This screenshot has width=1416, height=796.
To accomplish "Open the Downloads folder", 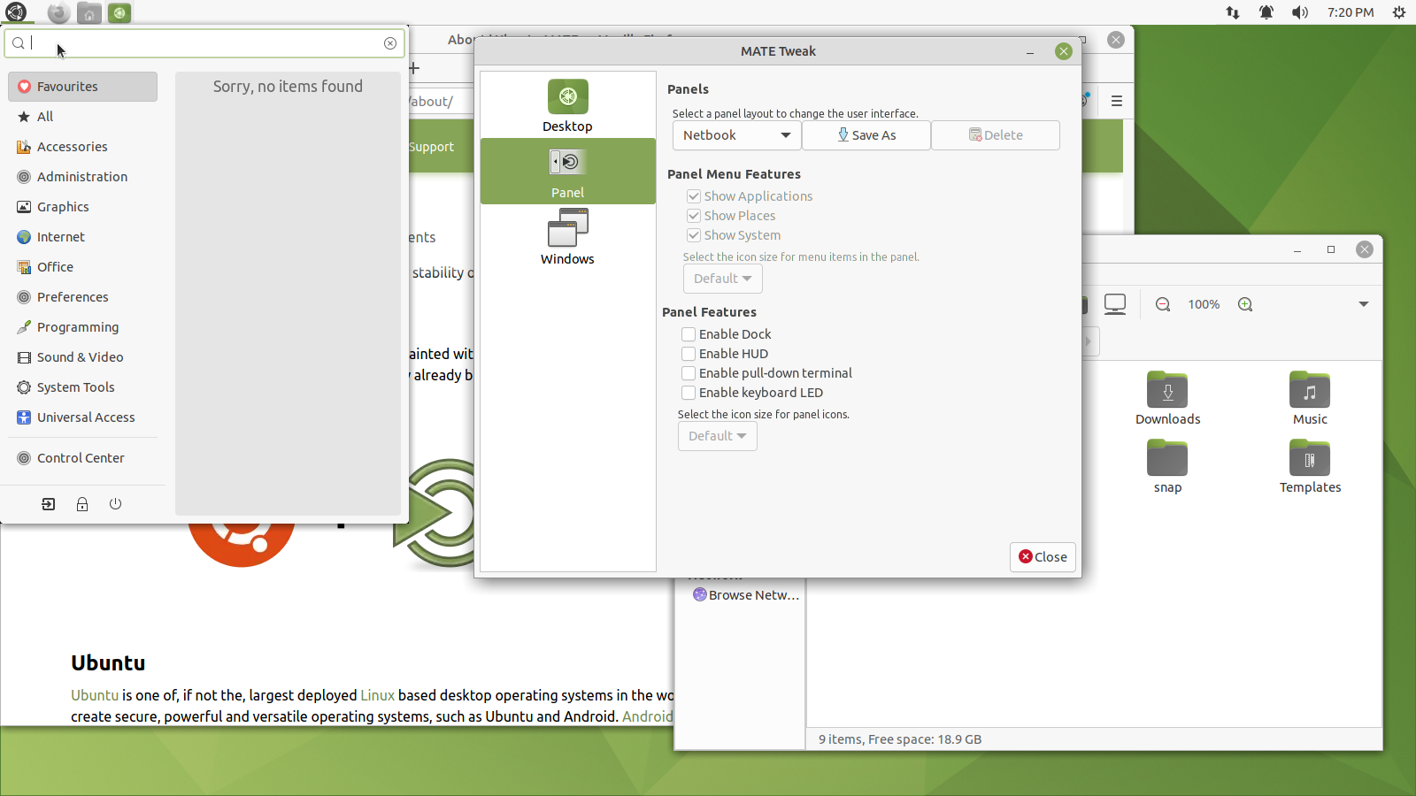I will pyautogui.click(x=1168, y=399).
